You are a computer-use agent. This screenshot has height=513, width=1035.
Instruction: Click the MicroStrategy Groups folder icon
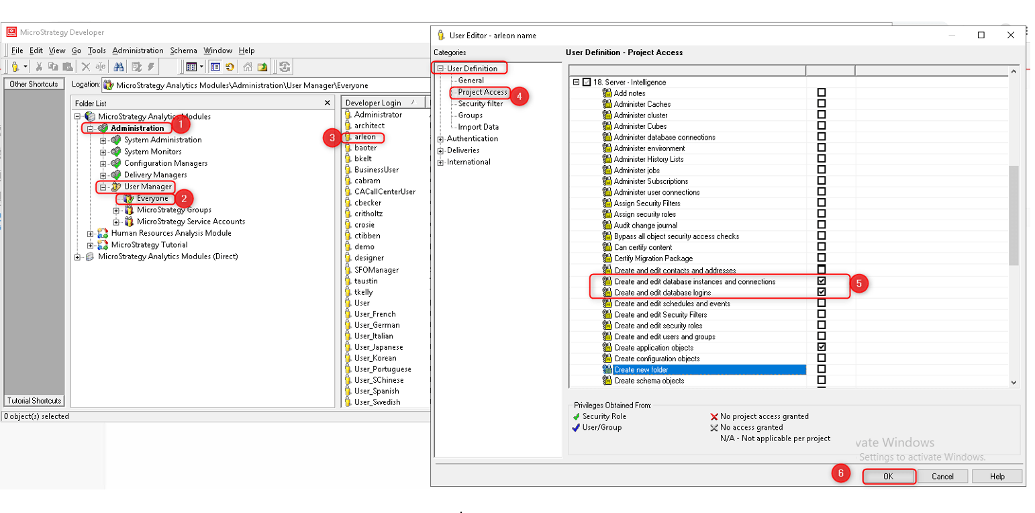coord(130,210)
